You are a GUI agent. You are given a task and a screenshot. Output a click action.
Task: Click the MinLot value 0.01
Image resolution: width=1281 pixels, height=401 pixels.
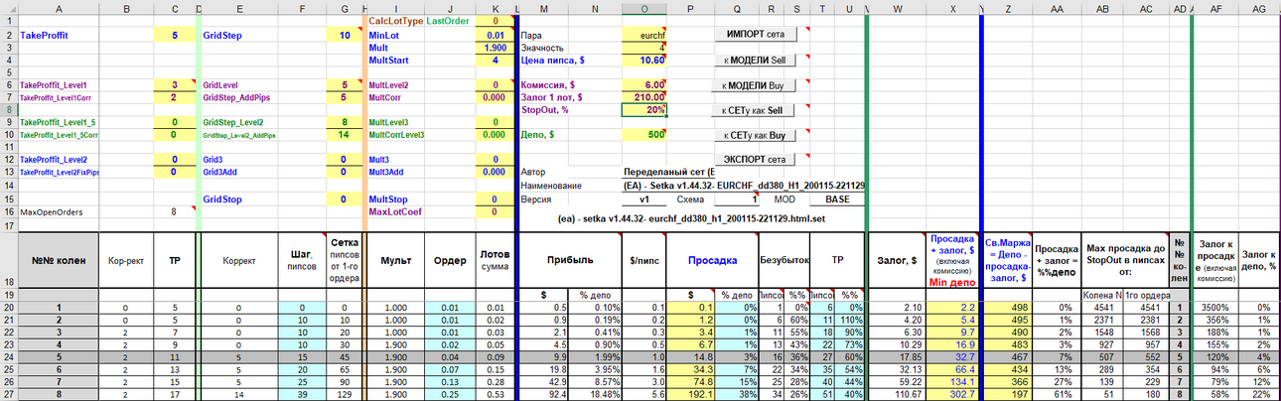coord(496,35)
